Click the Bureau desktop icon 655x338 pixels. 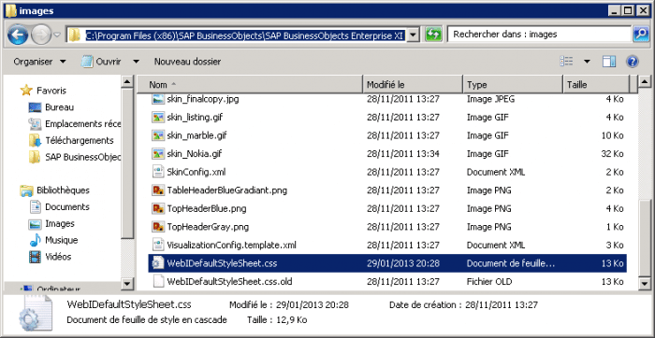[35, 107]
